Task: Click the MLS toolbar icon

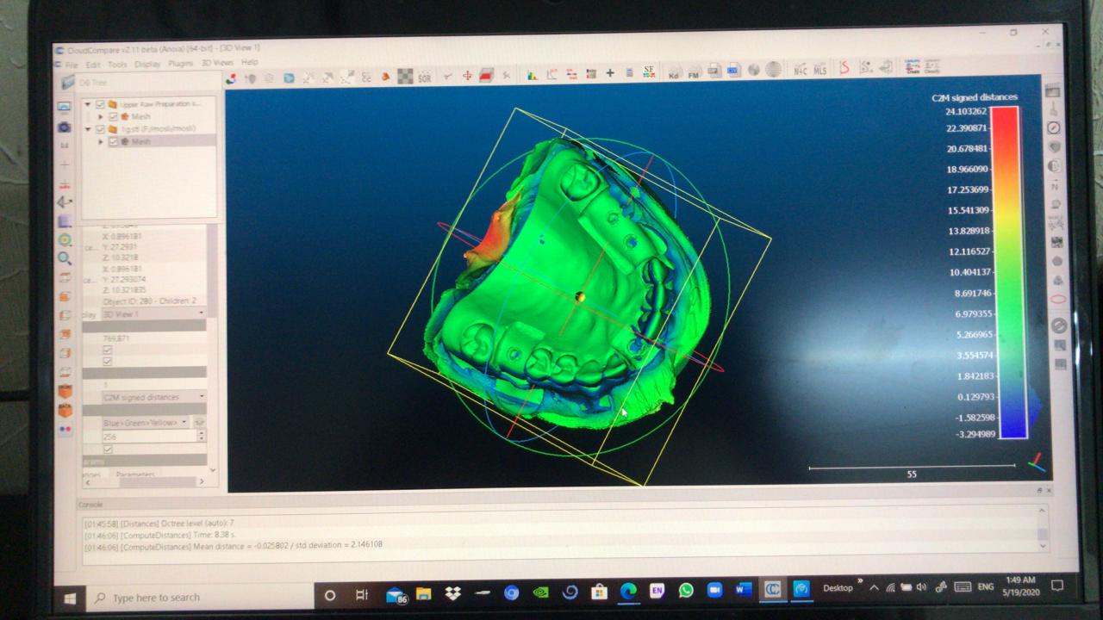Action: pos(820,70)
